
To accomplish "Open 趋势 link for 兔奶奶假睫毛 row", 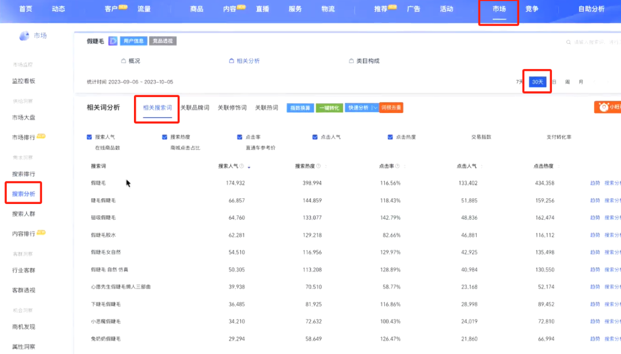I will pyautogui.click(x=595, y=339).
